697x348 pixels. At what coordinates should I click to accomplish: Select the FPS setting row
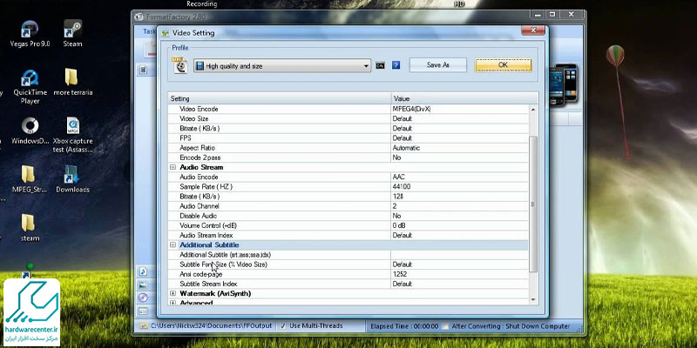pyautogui.click(x=348, y=138)
